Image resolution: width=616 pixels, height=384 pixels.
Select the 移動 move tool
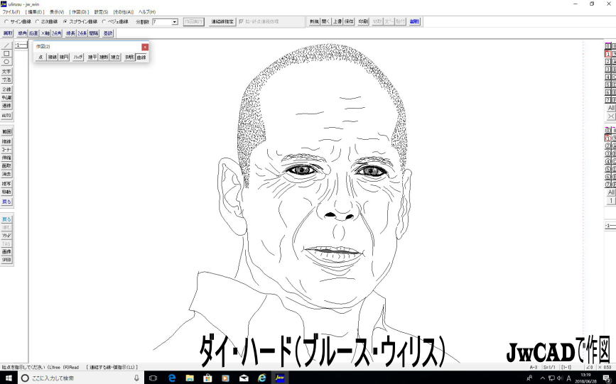pos(6,192)
